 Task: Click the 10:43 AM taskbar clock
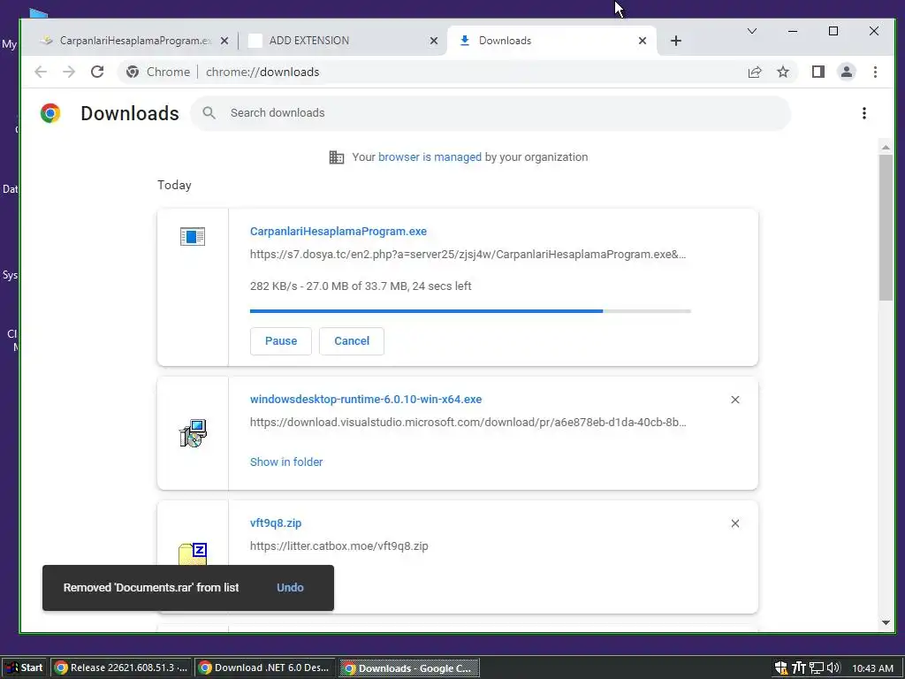point(872,668)
